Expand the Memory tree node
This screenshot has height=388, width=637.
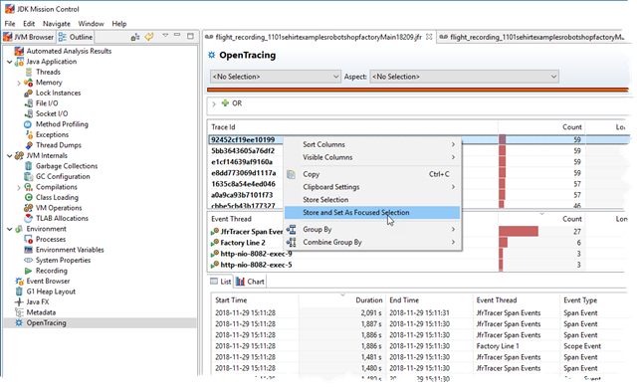point(19,84)
